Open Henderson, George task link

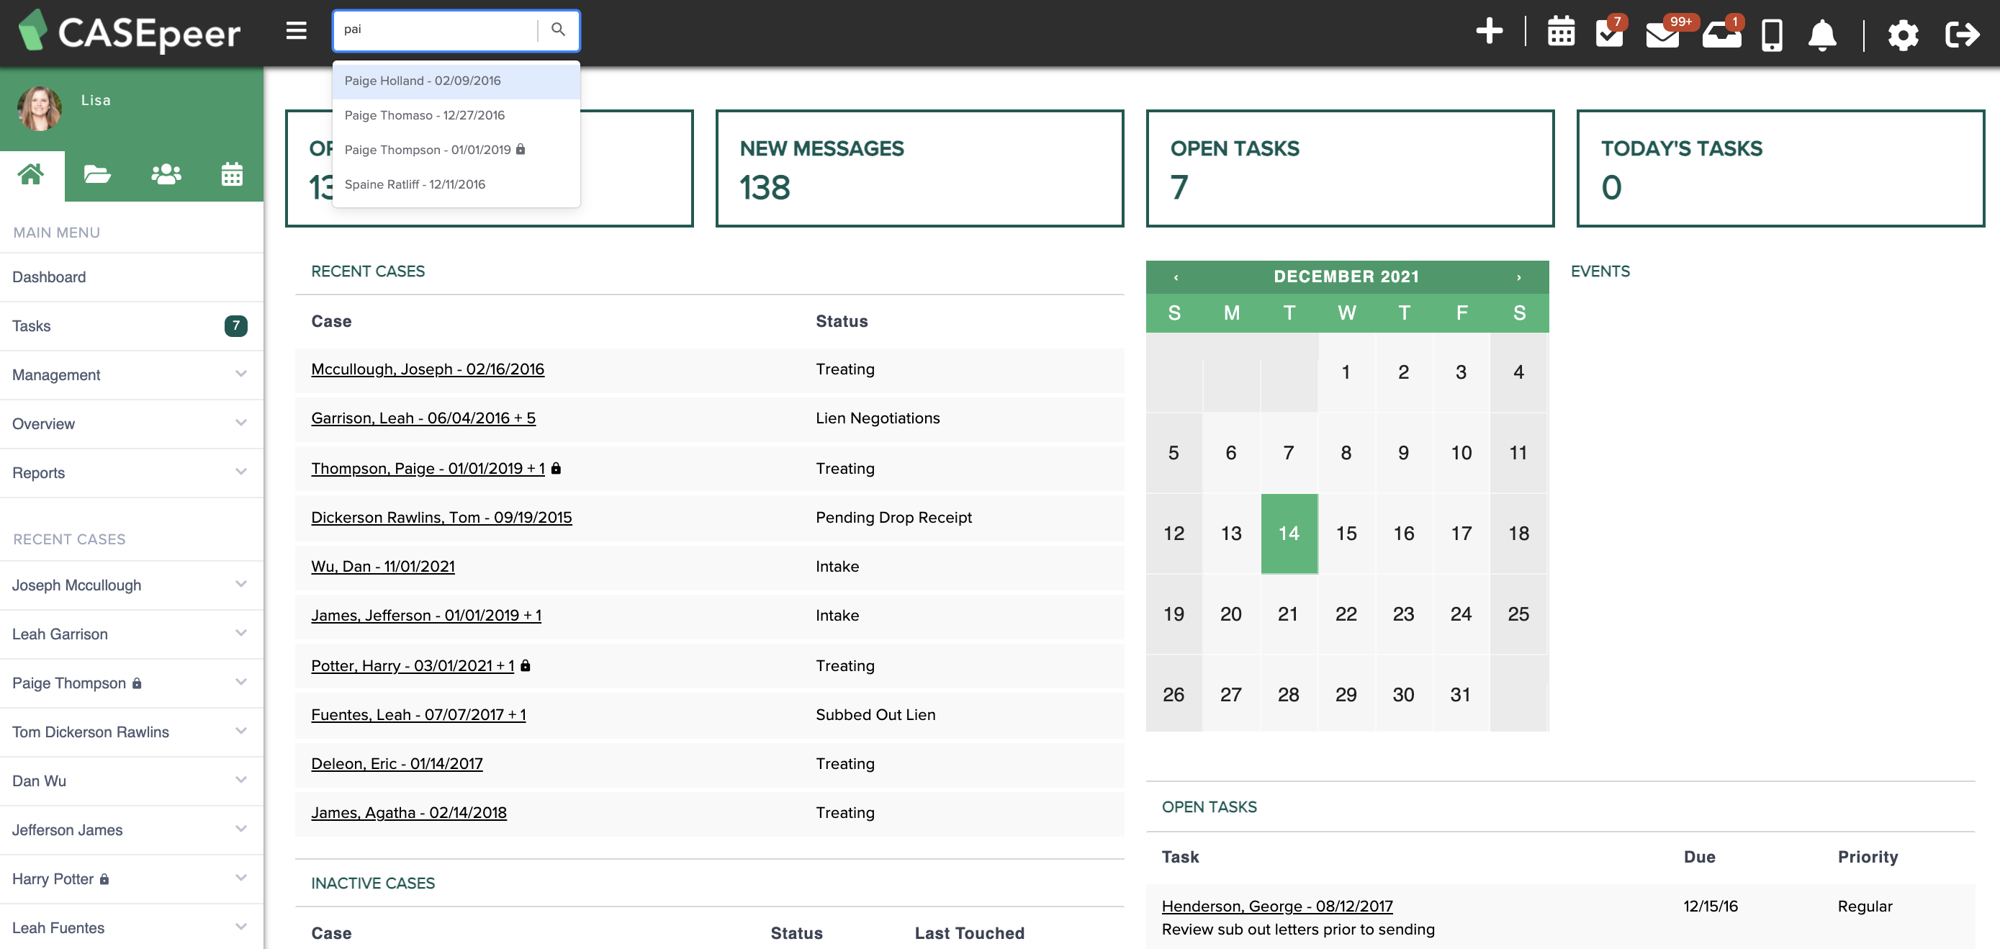[x=1276, y=906]
